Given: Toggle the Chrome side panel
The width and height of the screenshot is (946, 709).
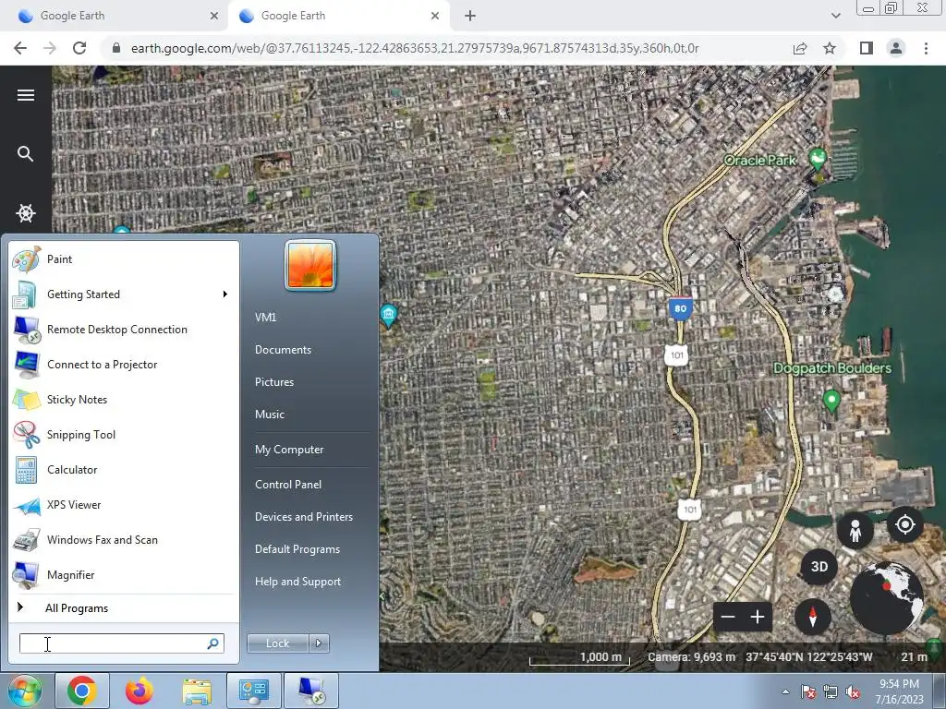Looking at the screenshot, I should (867, 48).
